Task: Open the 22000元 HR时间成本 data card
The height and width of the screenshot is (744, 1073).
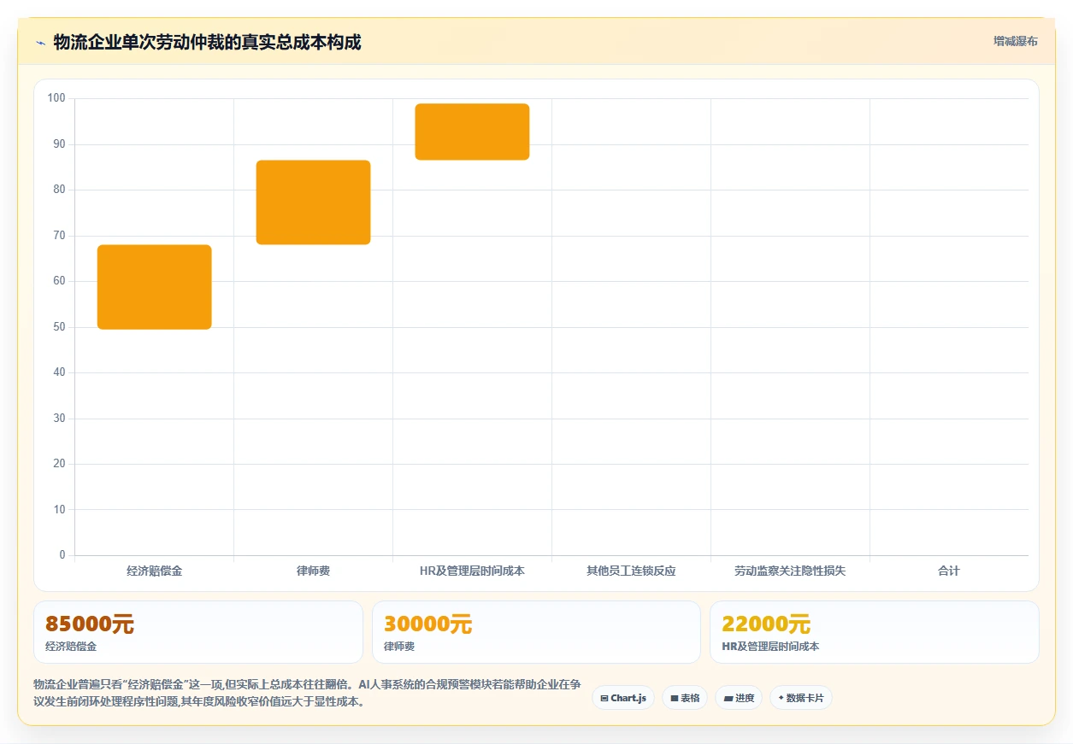Action: point(875,632)
